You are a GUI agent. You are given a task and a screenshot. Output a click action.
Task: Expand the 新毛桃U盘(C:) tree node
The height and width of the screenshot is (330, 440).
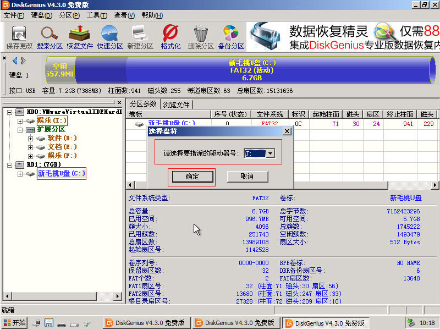(x=20, y=174)
